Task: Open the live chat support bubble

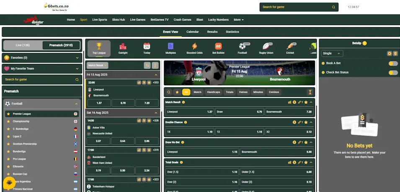Action: pyautogui.click(x=9, y=182)
